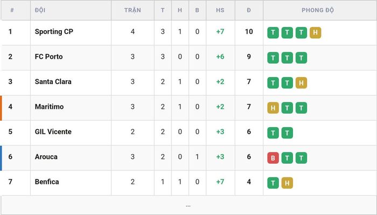Screen dimensions: 377x215
Task: Click the orange marker beside Maritimo's rank
Action: point(1,108)
